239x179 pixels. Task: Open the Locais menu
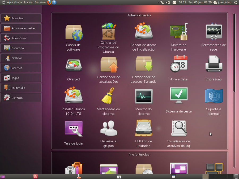point(28,2)
